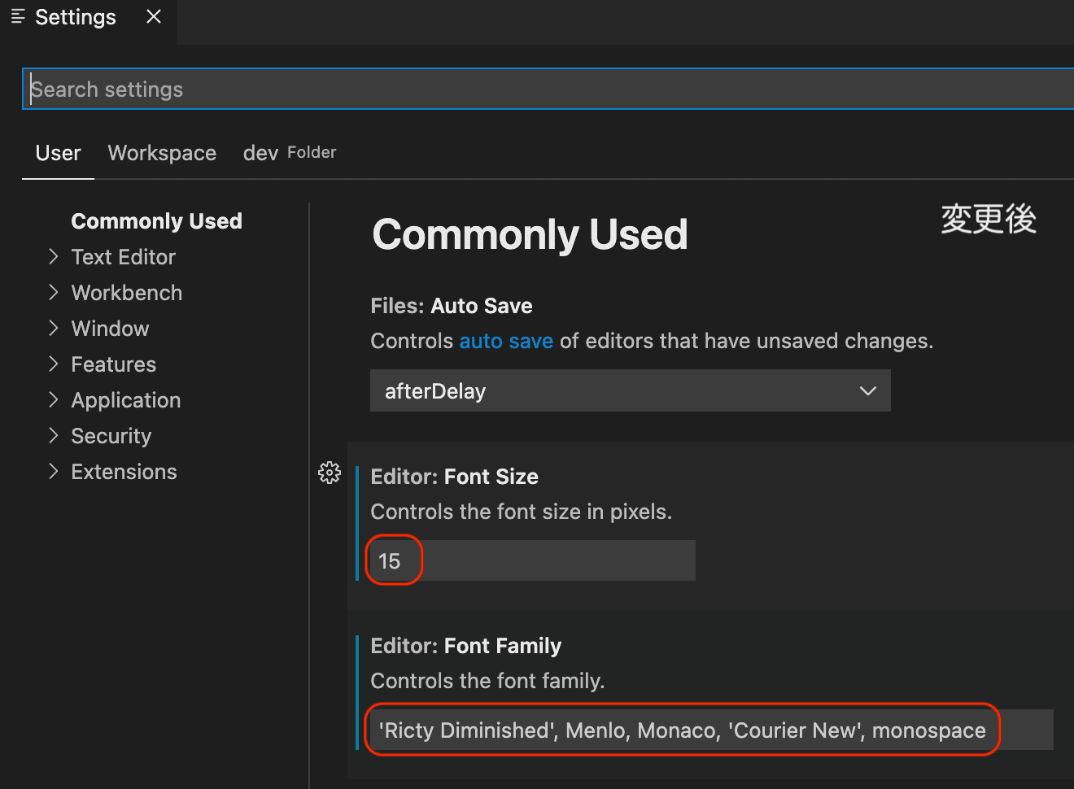Image resolution: width=1074 pixels, height=789 pixels.
Task: Expand the Workbench tree section
Action: point(54,293)
